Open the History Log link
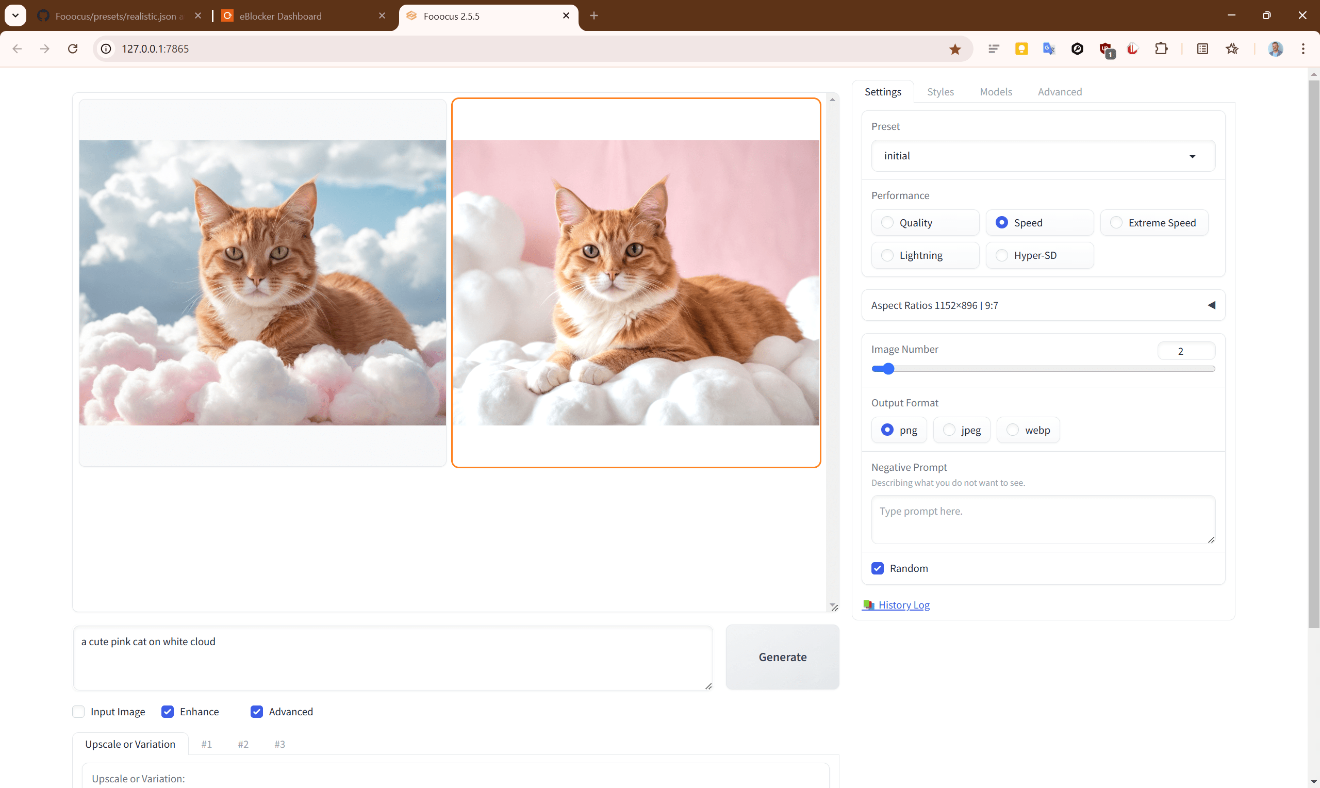The width and height of the screenshot is (1320, 788). (x=903, y=605)
